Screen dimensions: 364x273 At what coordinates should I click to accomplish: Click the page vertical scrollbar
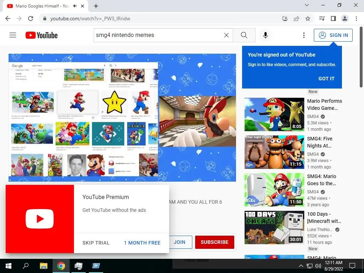pyautogui.click(x=361, y=57)
